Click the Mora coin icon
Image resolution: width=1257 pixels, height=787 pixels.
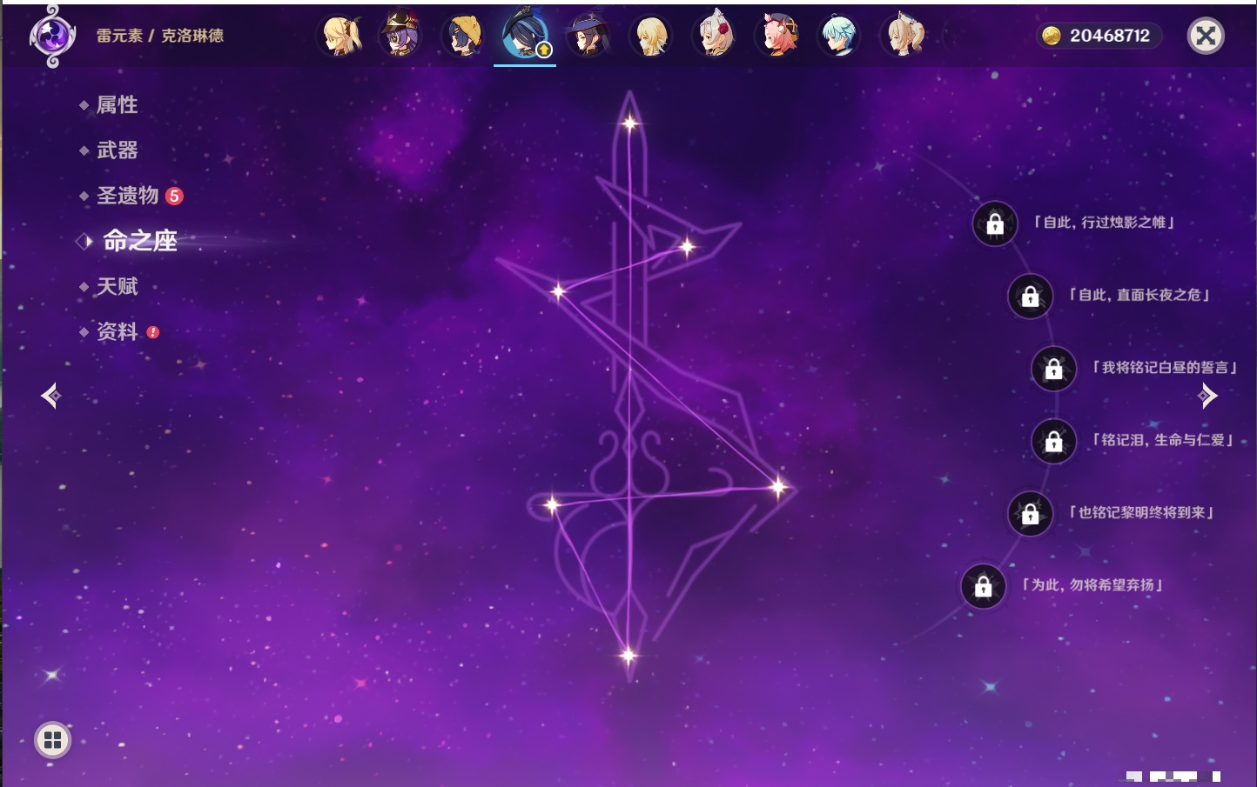click(x=1052, y=36)
